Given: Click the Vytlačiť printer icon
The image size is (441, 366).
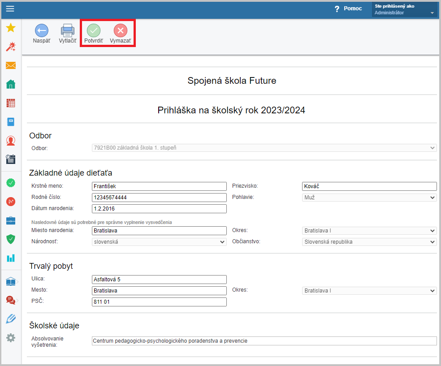Looking at the screenshot, I should (x=68, y=30).
